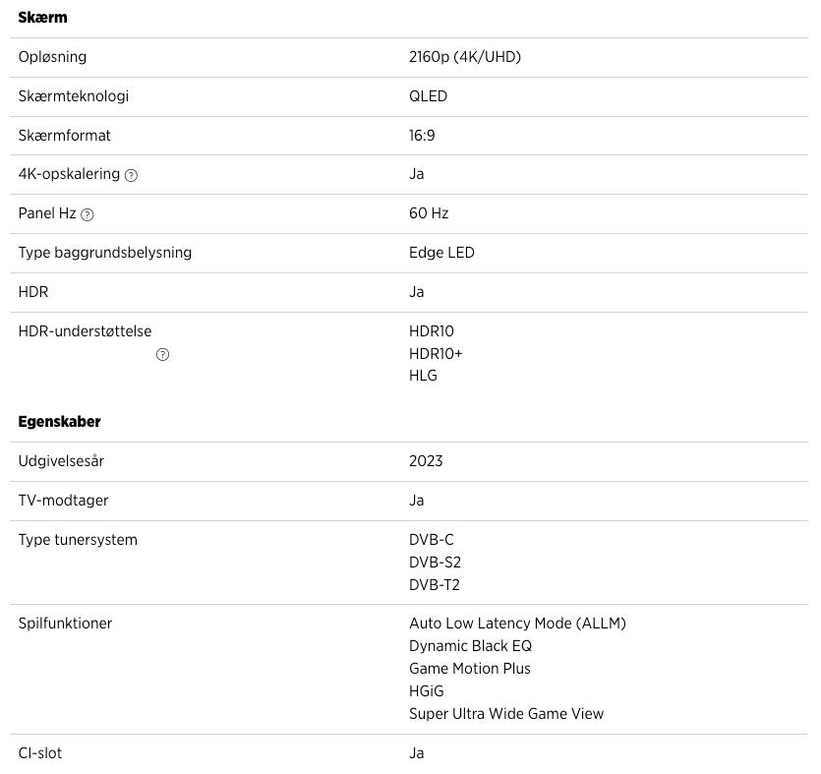
Task: Select the TV-modtager label
Action: click(63, 501)
